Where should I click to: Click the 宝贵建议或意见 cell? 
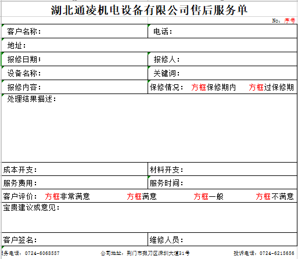pyautogui.click(x=149, y=218)
